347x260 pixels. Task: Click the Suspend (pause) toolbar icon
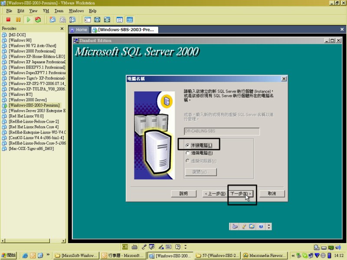[x=18, y=19]
